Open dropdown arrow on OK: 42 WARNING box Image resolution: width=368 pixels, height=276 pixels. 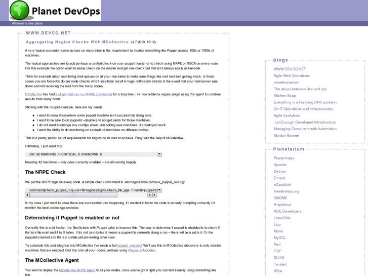coord(159,154)
